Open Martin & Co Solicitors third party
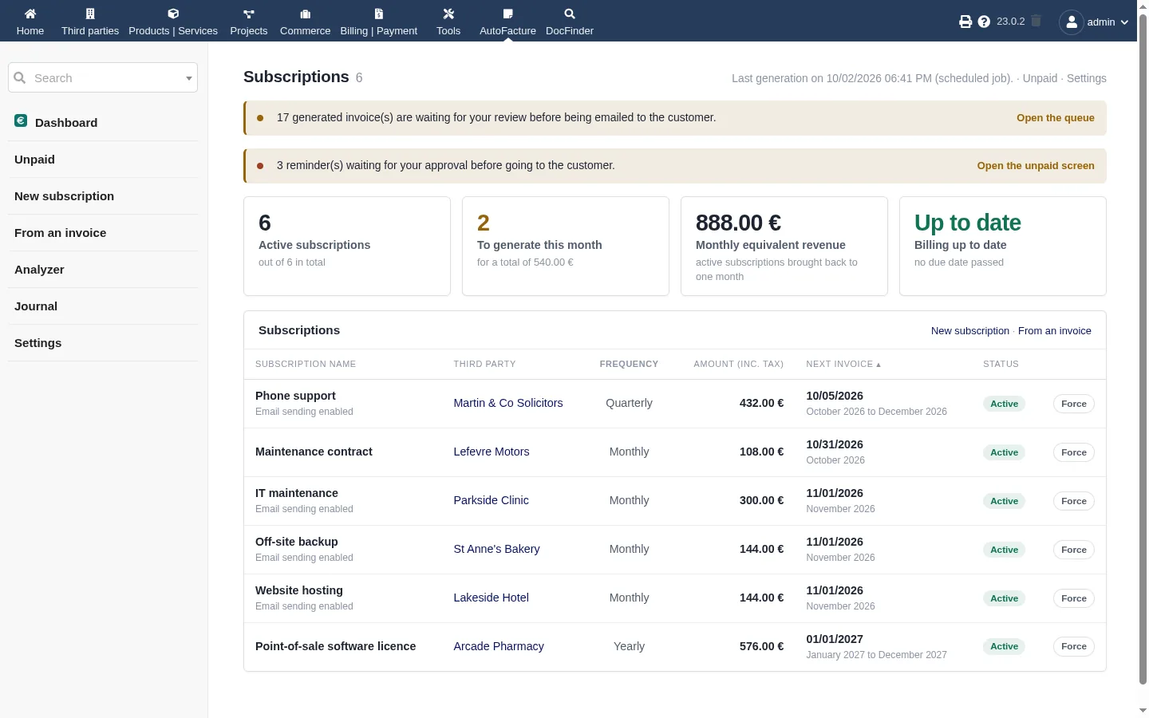1149x718 pixels. (508, 403)
